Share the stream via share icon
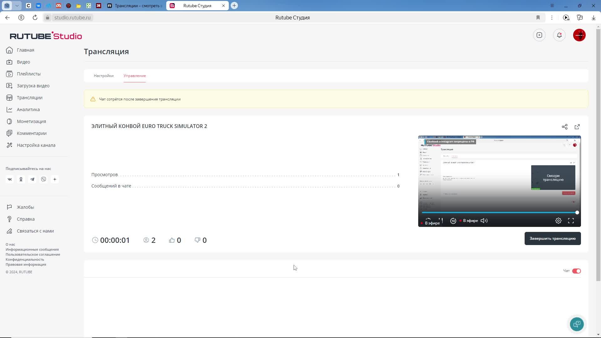The height and width of the screenshot is (338, 601). pos(565,127)
